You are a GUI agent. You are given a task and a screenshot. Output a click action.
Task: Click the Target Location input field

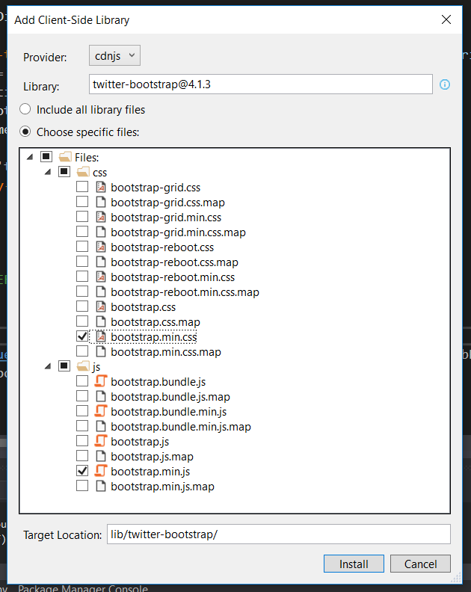pos(278,534)
